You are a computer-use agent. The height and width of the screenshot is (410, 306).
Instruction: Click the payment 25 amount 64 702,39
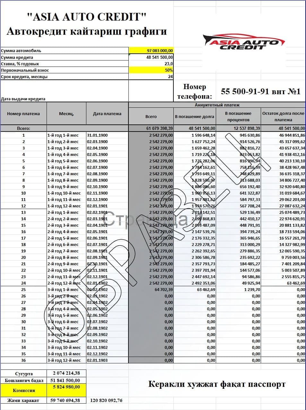pos(151,289)
